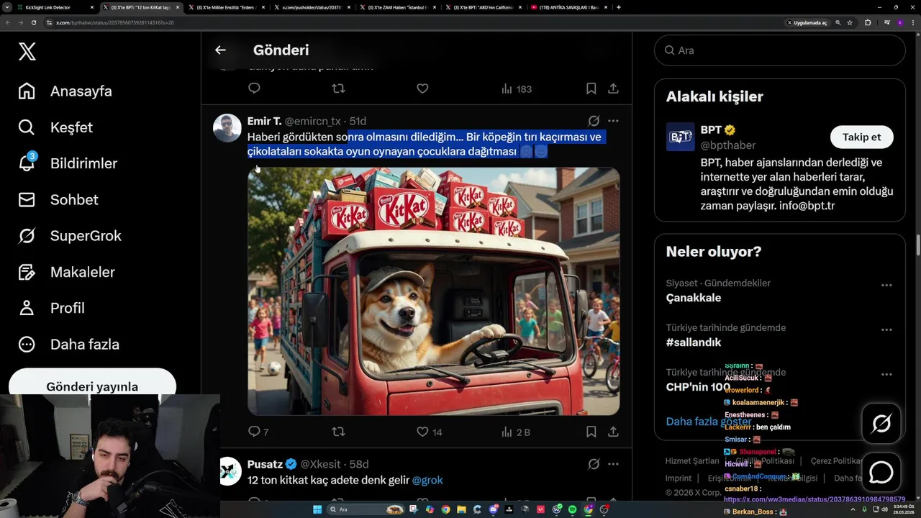Click Grok icon on Pusatz post
921x518 pixels.
point(594,464)
